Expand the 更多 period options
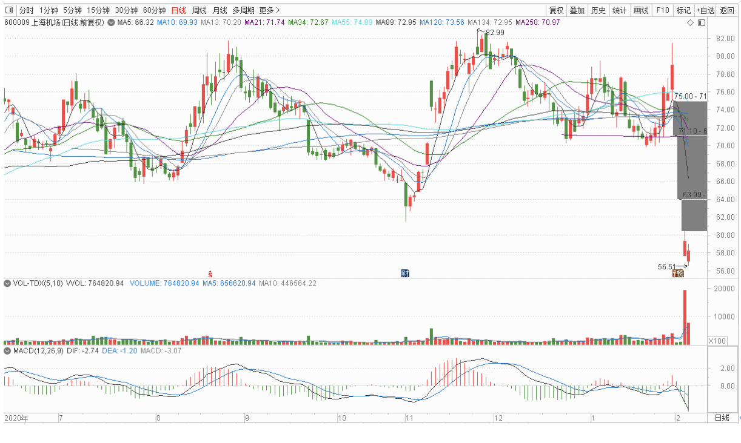741x443 pixels. 269,10
